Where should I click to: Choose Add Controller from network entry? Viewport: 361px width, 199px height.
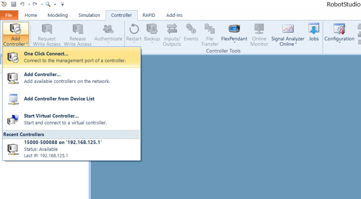71,78
